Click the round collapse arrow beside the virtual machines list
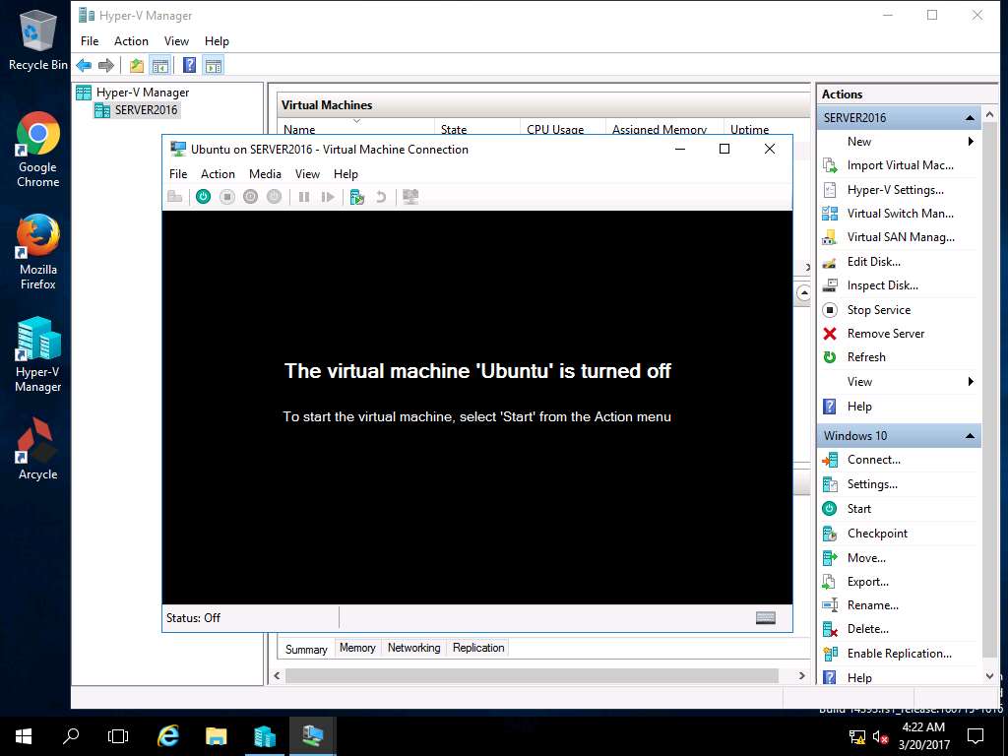Viewport: 1008px width, 756px height. click(x=803, y=293)
